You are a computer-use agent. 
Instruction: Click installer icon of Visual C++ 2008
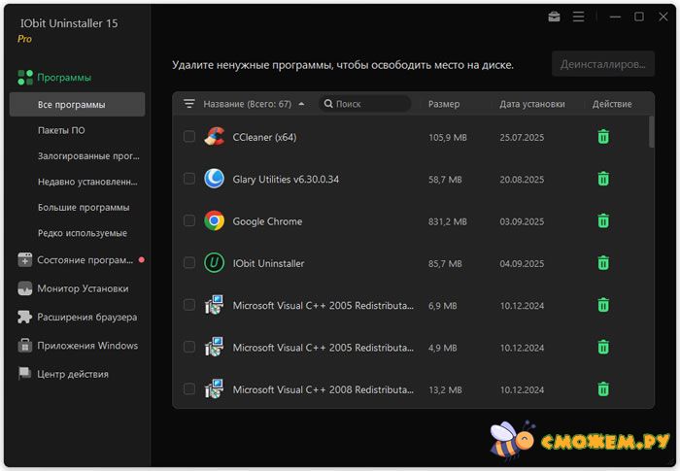coord(215,389)
